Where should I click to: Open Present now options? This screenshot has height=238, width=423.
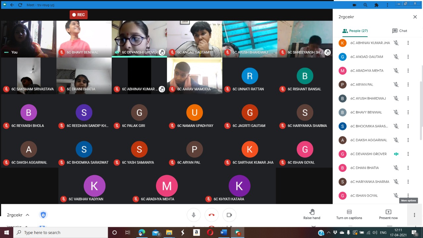pos(388,214)
